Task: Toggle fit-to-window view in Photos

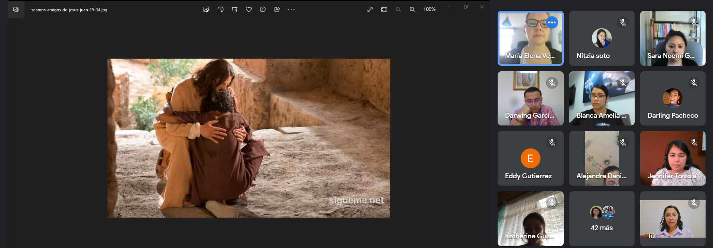Action: tap(384, 10)
